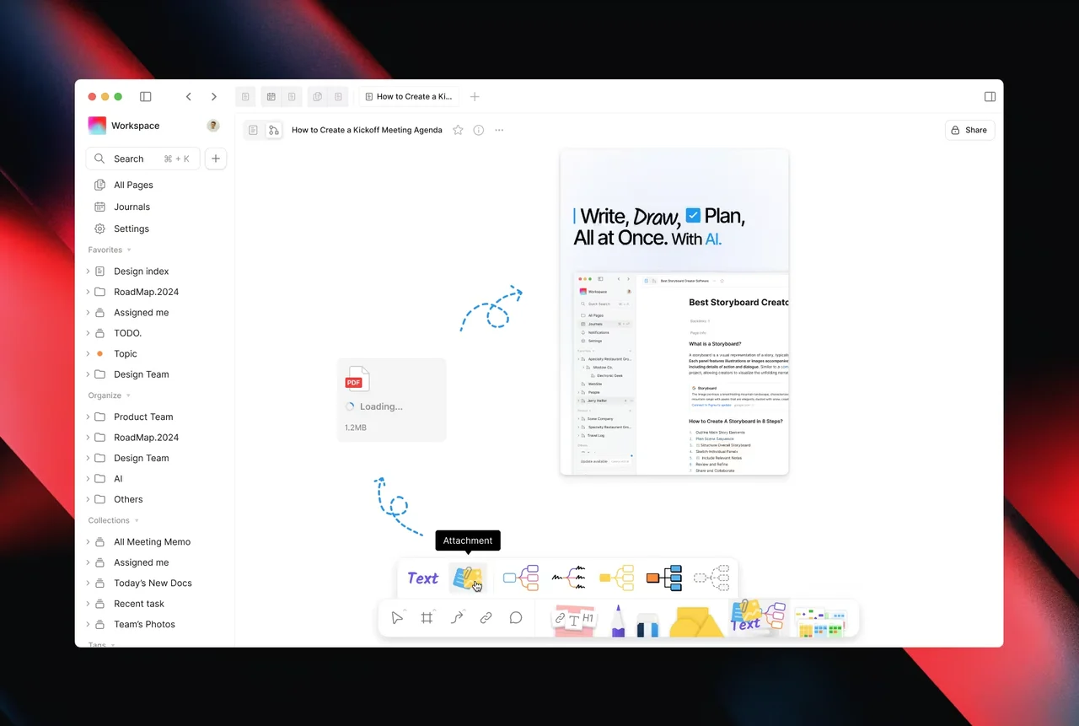The width and height of the screenshot is (1079, 726).
Task: Click the PDF file icon
Action: pyautogui.click(x=357, y=379)
